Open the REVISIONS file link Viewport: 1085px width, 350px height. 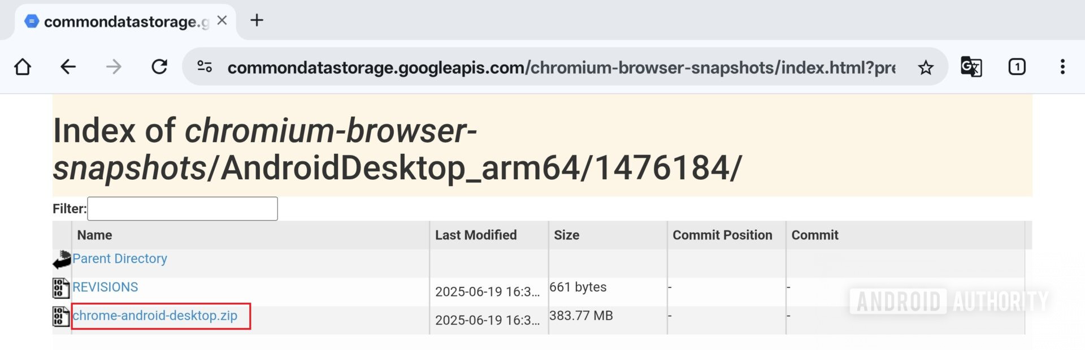[105, 287]
